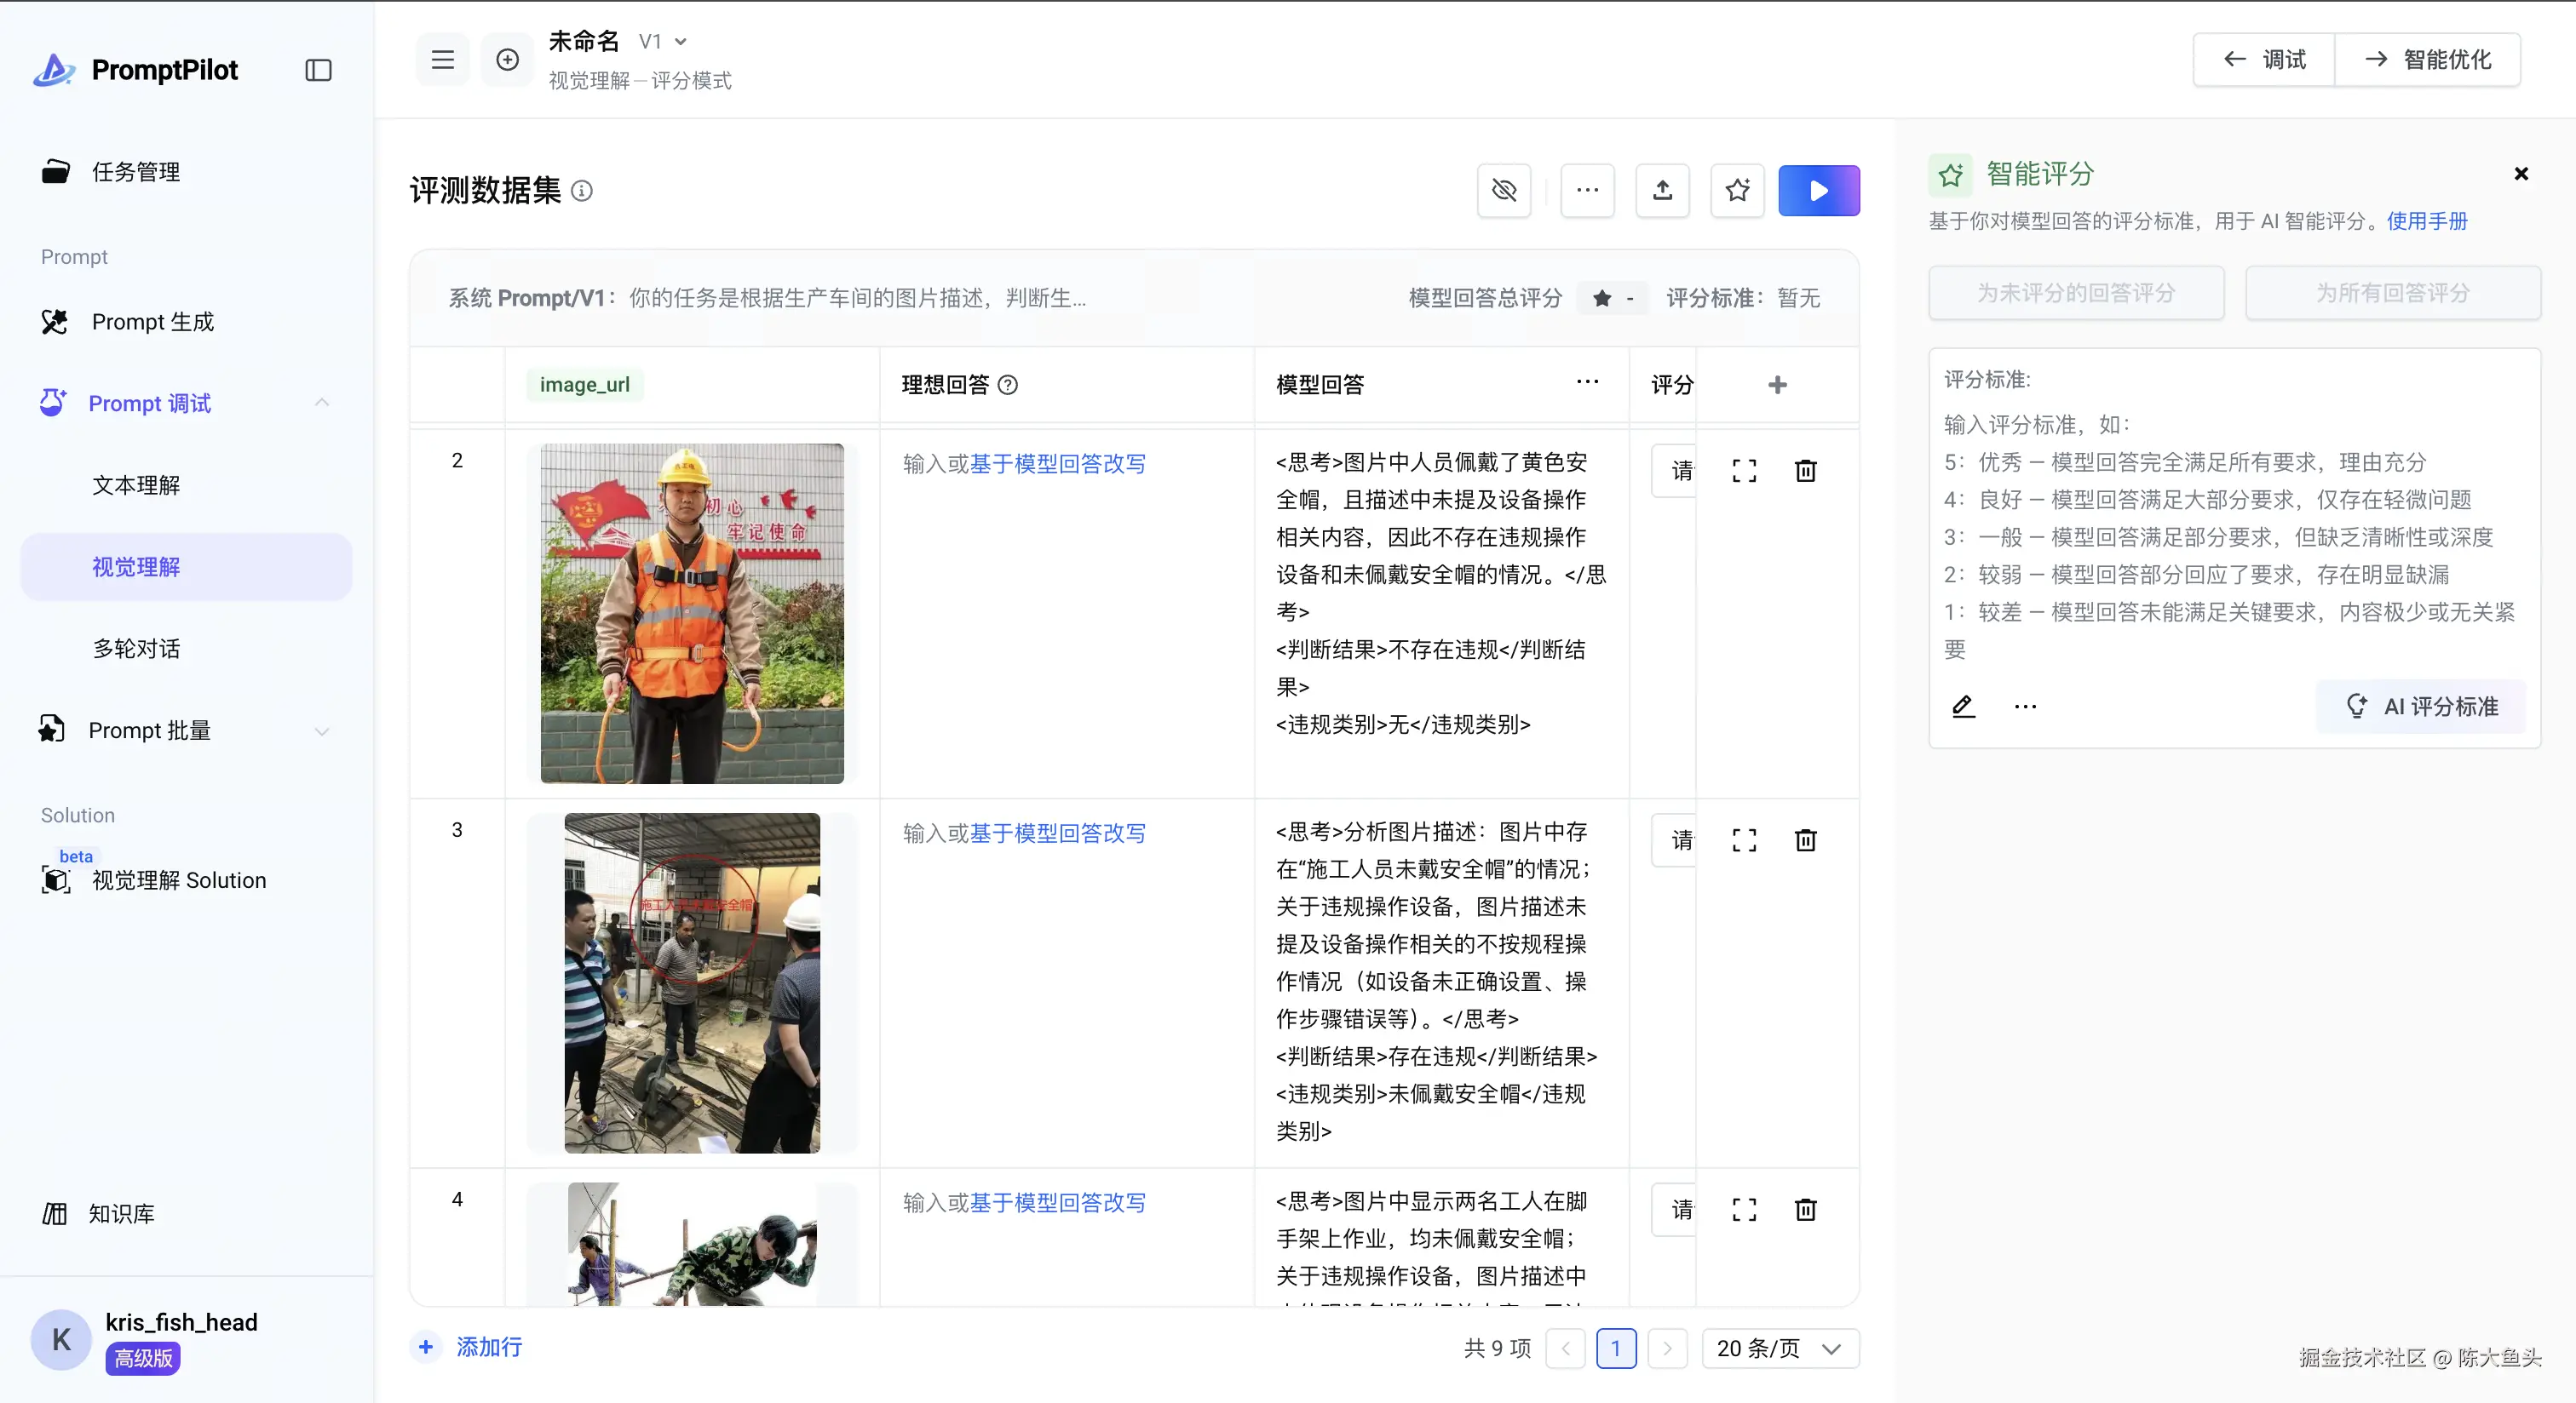Delete row 2 with trash icon
Viewport: 2576px width, 1403px height.
coord(1805,471)
